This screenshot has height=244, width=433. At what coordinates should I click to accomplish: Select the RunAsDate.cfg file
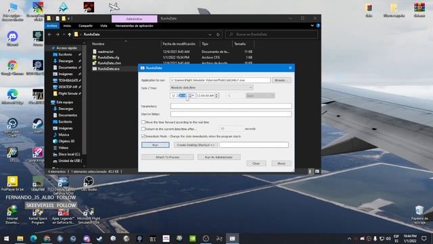click(x=108, y=58)
